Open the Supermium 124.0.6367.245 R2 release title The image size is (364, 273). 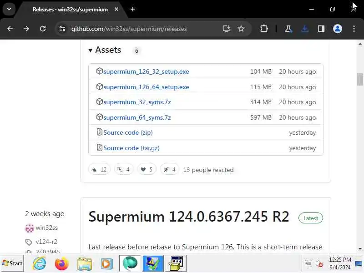coord(189,217)
